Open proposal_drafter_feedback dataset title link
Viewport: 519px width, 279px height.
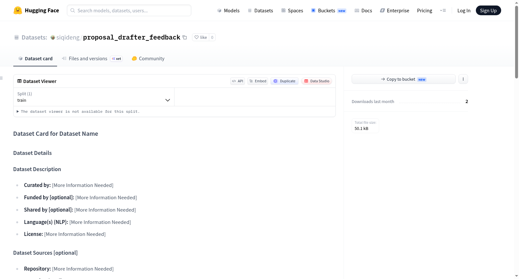pos(132,37)
